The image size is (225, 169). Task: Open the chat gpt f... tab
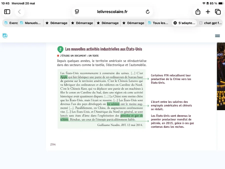pos(211,23)
